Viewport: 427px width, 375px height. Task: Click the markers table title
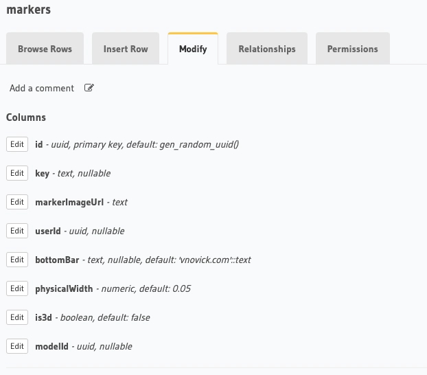(28, 10)
